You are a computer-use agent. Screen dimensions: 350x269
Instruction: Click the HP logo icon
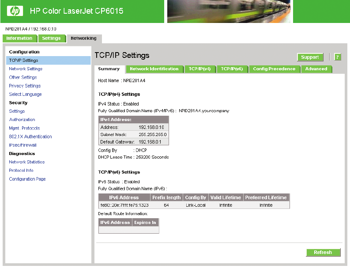[x=15, y=11]
